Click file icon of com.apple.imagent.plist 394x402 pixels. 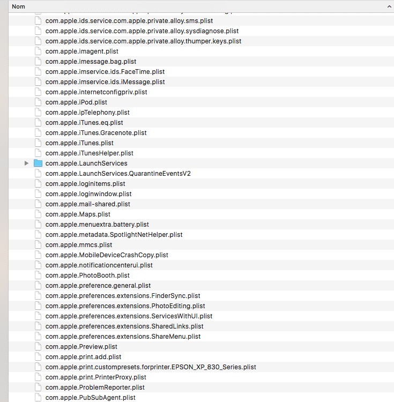(38, 51)
